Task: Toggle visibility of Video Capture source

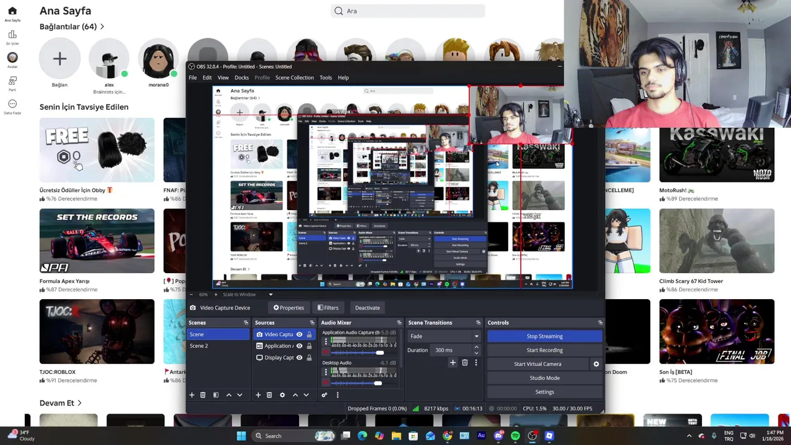Action: [299, 334]
